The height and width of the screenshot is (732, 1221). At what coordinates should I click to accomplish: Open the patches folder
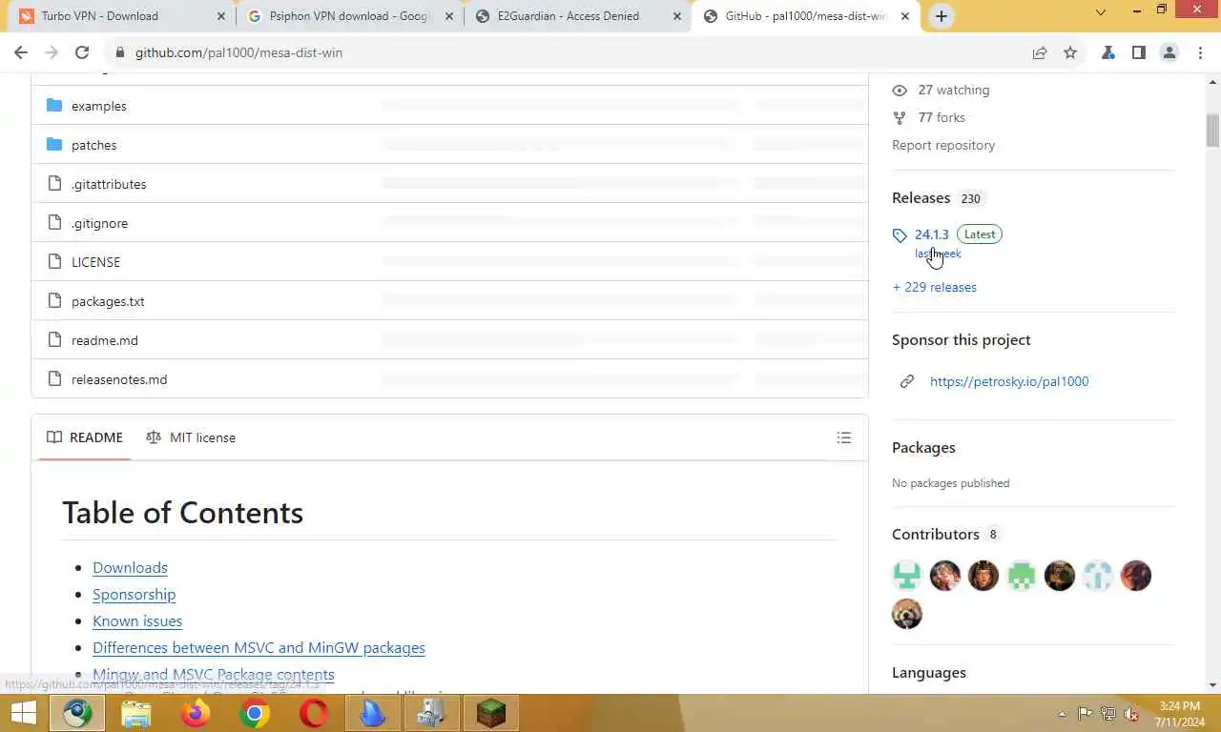tap(93, 145)
